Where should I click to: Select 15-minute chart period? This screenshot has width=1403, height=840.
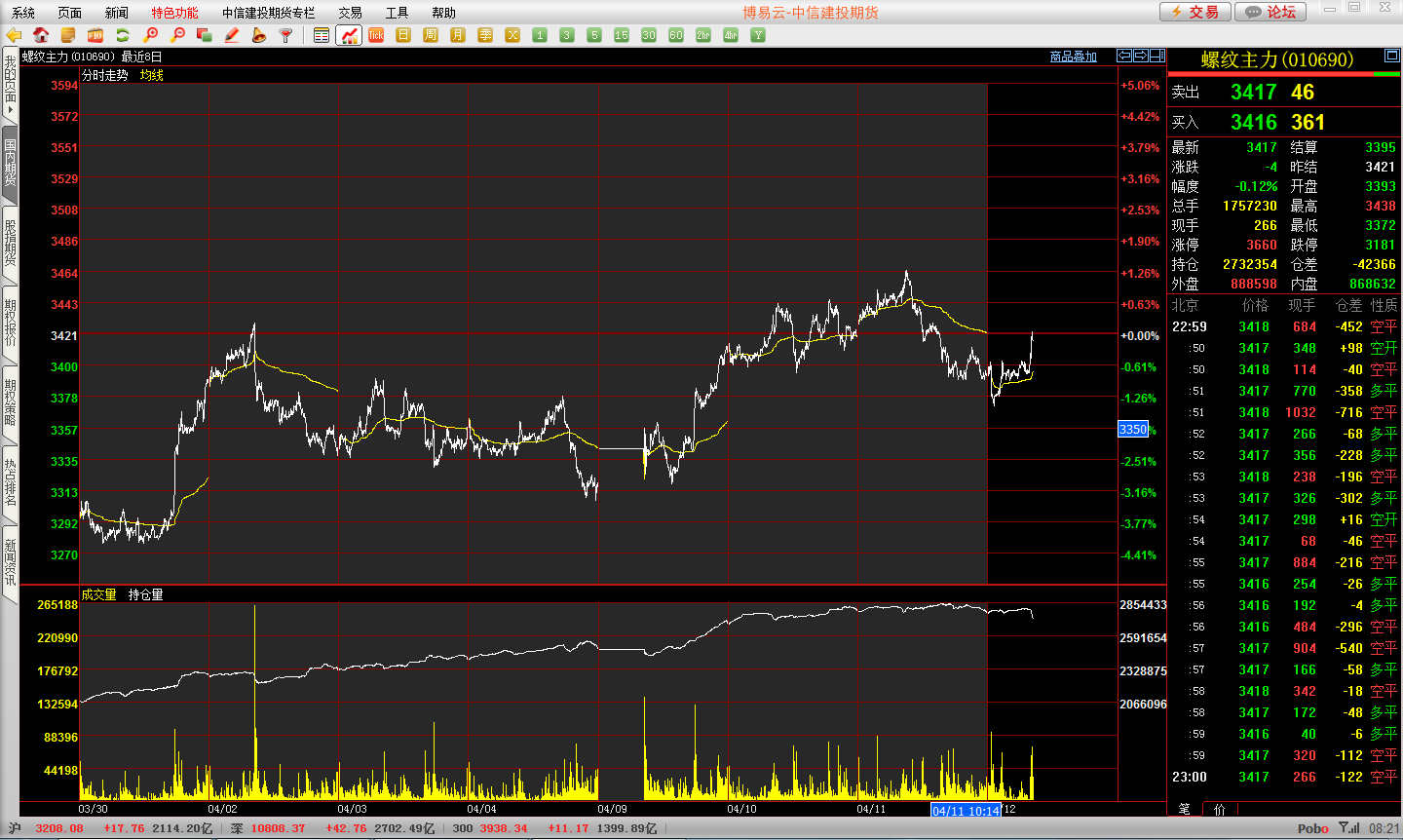[622, 35]
